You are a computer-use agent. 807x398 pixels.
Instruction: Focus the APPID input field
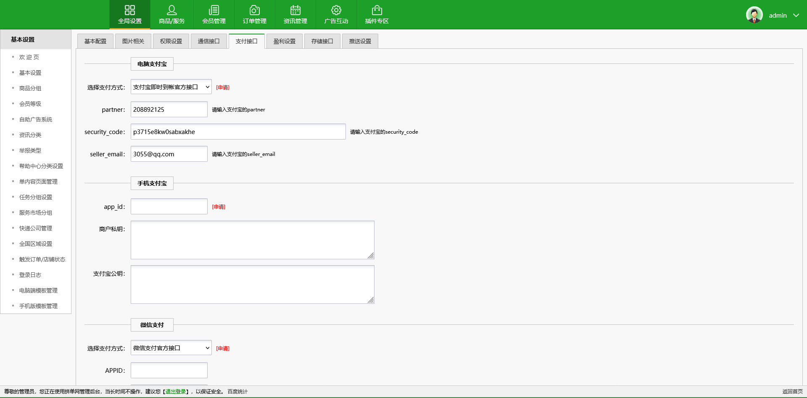(169, 370)
